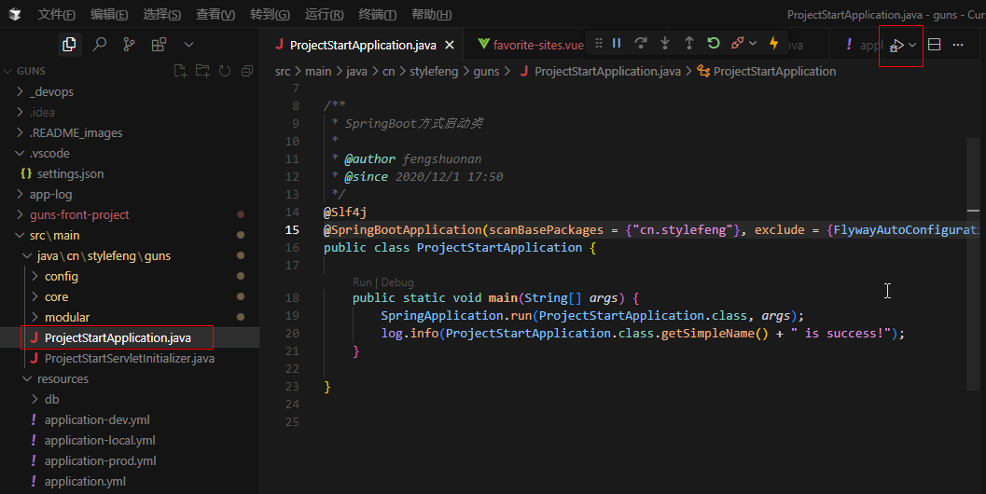Open run/debug dropdown arrow in editor title
Viewport: 986px width, 494px height.
click(x=913, y=45)
